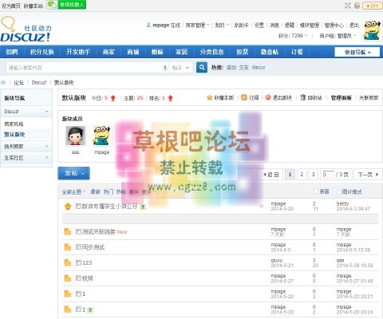Viewport: 383px width, 319px height.
Task: Open the 全部主题 filter dropdown
Action: point(73,191)
